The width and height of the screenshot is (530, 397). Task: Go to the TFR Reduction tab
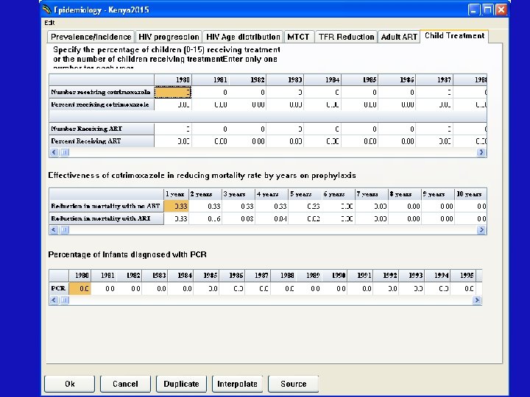click(x=346, y=37)
